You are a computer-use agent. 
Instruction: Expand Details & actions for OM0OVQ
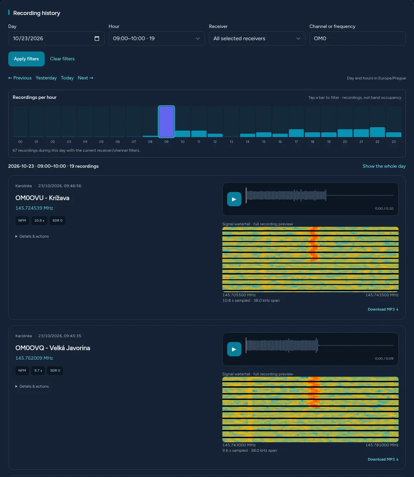coord(32,386)
